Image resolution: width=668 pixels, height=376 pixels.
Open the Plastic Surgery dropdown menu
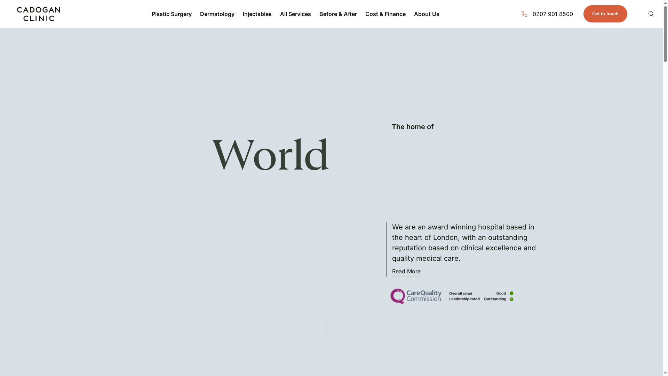[x=172, y=14]
